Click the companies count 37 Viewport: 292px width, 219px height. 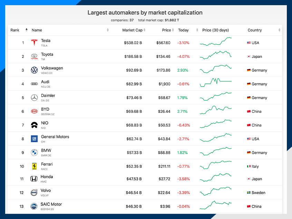(x=132, y=20)
